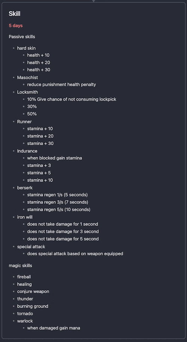This screenshot has width=187, height=342.
Task: Click the berserk skill item
Action: (25, 188)
